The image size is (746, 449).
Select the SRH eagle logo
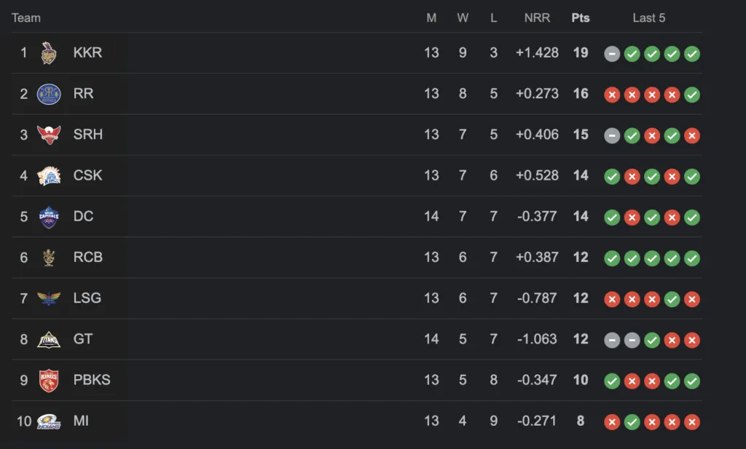pos(49,135)
